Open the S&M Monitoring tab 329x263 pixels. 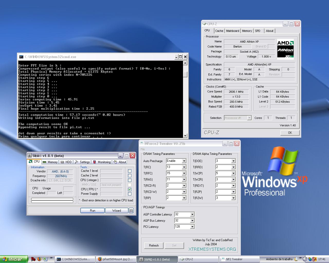(102, 162)
